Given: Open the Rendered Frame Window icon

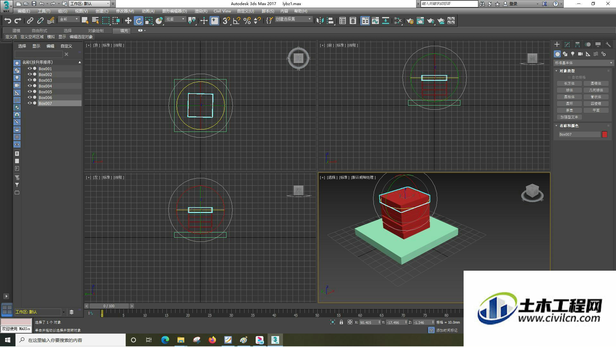Looking at the screenshot, I should point(420,21).
